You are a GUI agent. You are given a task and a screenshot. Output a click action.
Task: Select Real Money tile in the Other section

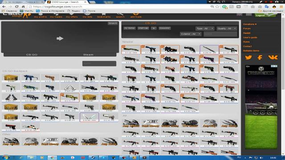tap(50, 141)
